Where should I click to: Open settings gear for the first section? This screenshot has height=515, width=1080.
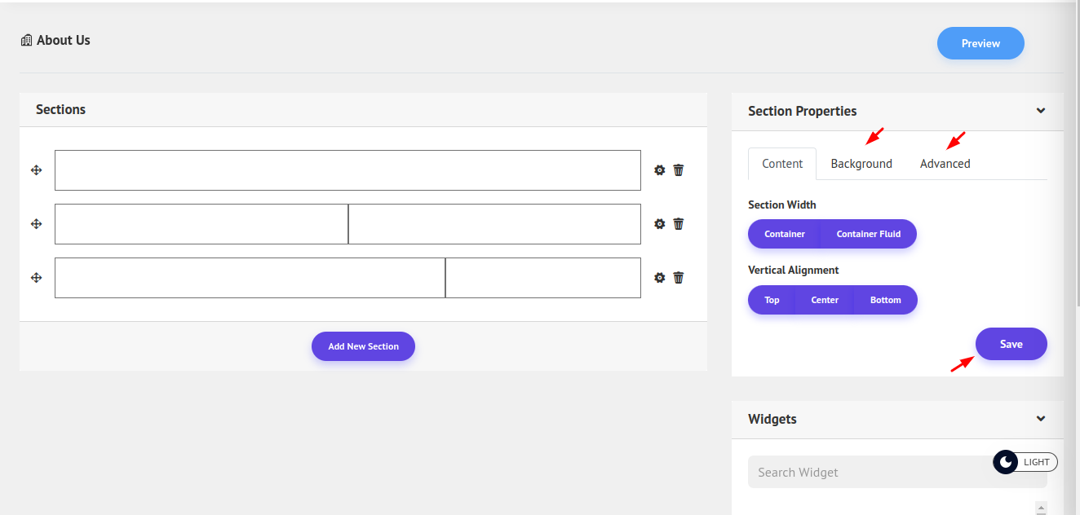(x=660, y=170)
